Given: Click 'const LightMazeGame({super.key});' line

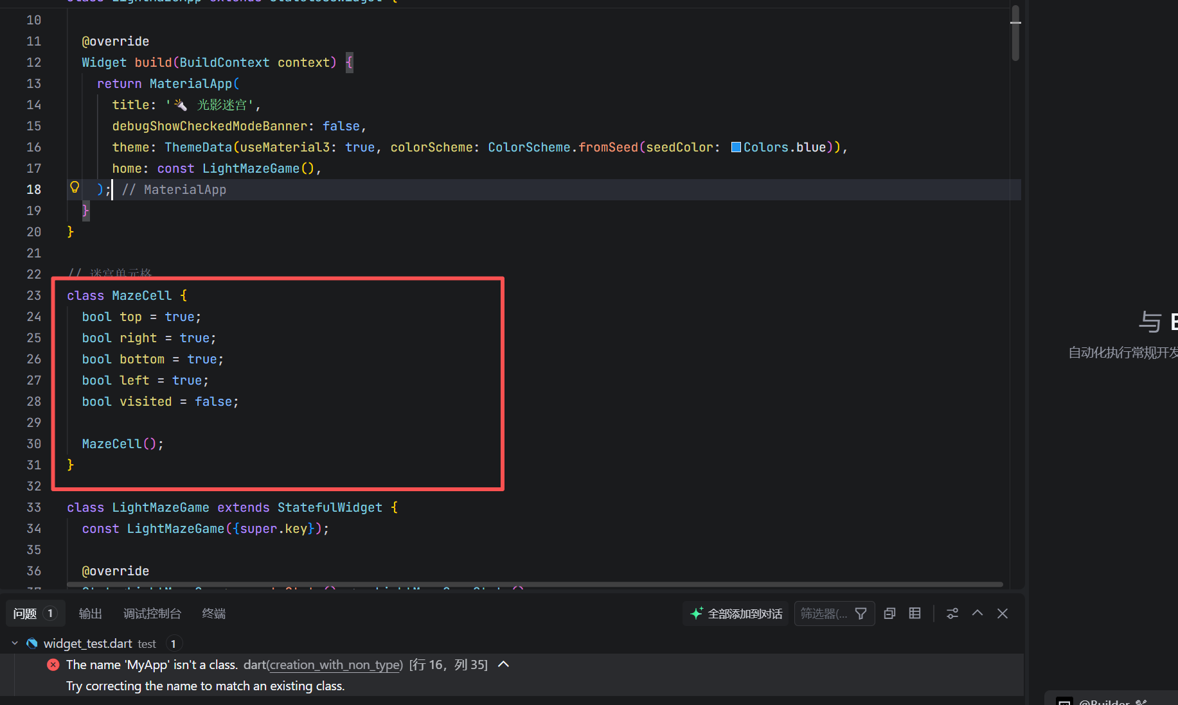Looking at the screenshot, I should click(206, 528).
